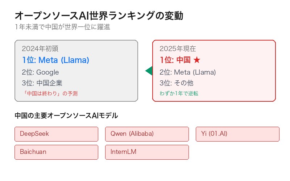Select the 2位: Google entry
This screenshot has width=290, height=181.
pyautogui.click(x=40, y=72)
